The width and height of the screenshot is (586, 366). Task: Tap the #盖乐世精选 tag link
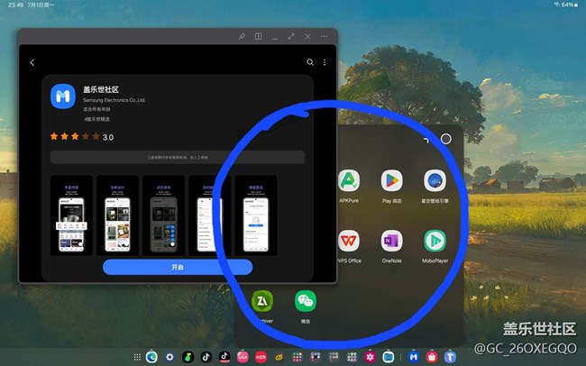pos(96,118)
